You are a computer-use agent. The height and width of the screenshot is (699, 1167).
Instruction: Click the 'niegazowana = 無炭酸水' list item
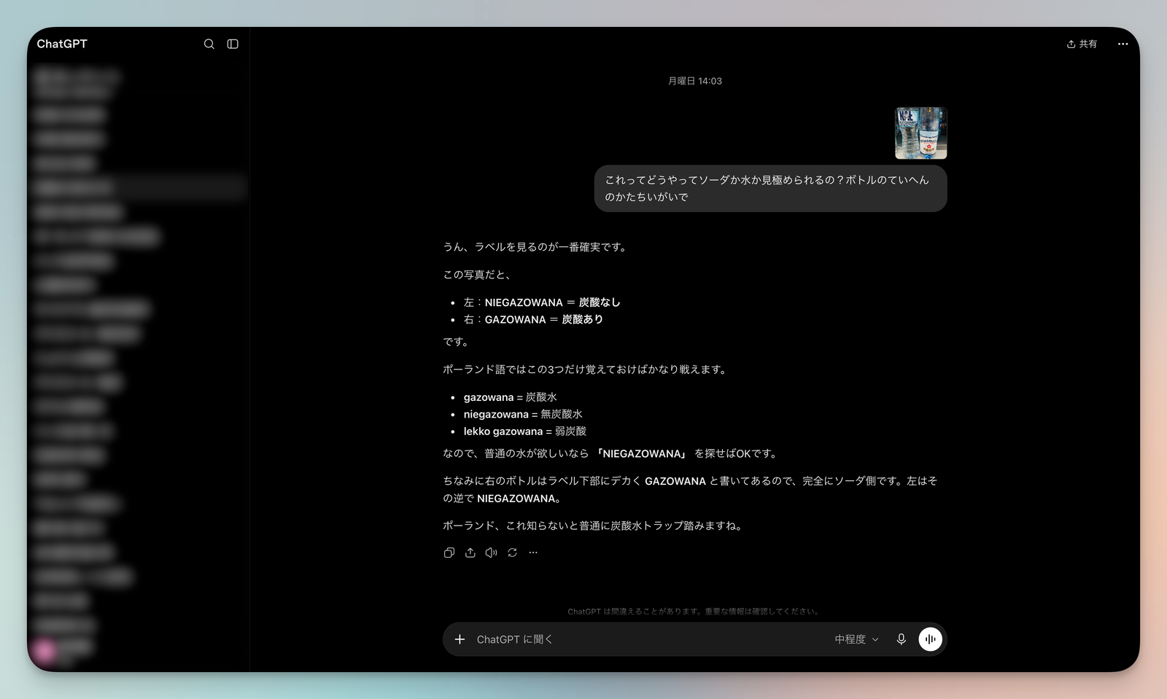tap(523, 414)
